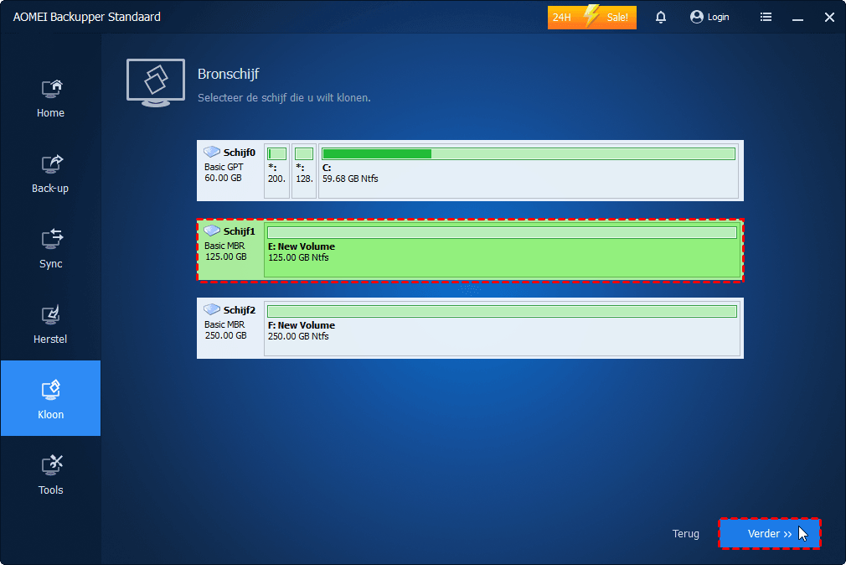Open the hamburger menu list
Viewport: 846px width, 565px height.
click(766, 18)
